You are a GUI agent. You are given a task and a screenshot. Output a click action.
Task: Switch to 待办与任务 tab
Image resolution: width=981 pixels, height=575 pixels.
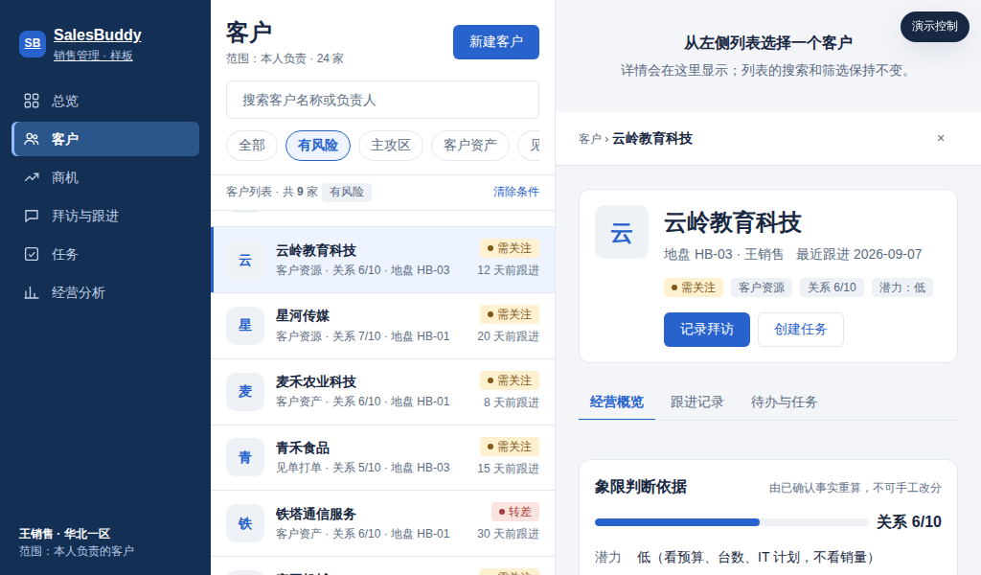(x=784, y=402)
